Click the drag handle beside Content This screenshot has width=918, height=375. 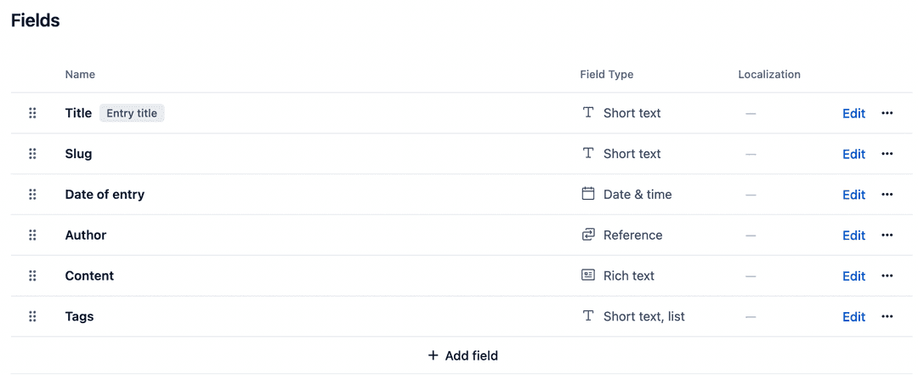[32, 276]
